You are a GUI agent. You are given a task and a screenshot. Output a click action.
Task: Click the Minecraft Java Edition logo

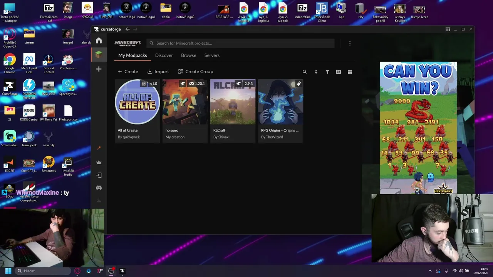click(127, 43)
